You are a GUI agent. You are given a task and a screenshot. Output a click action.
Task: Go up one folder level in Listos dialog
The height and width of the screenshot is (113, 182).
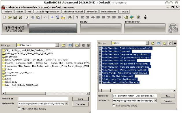(153, 43)
